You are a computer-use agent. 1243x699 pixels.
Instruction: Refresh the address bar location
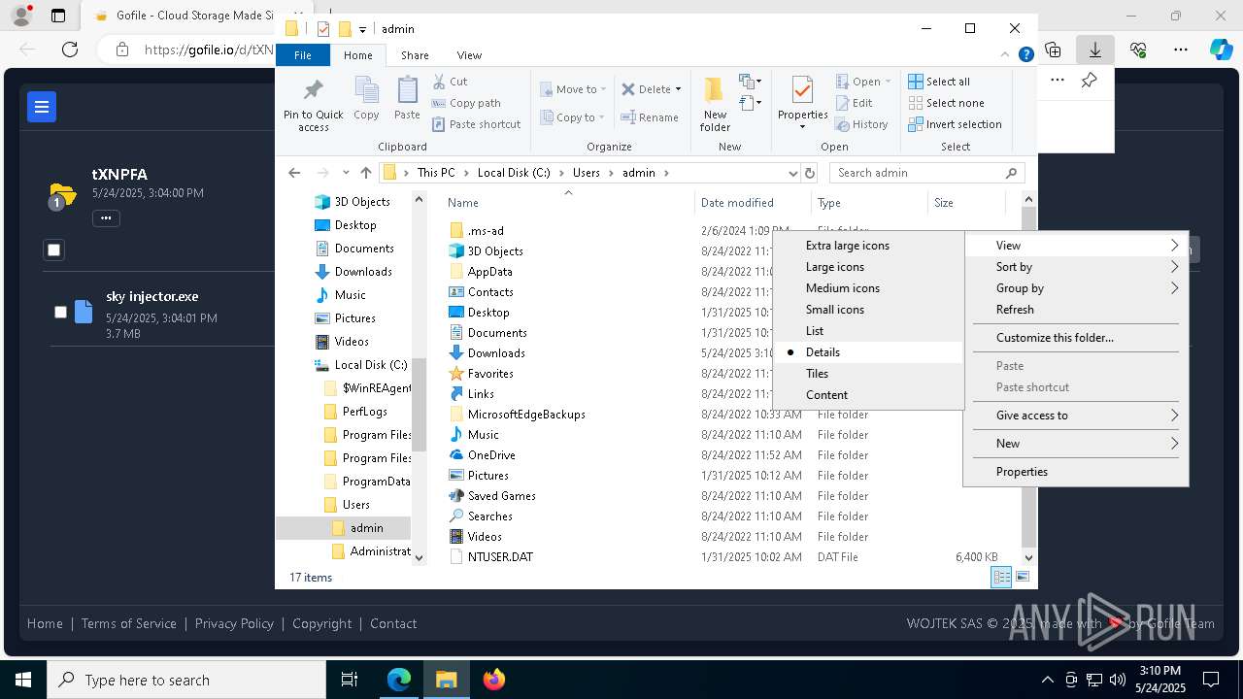[x=810, y=173]
